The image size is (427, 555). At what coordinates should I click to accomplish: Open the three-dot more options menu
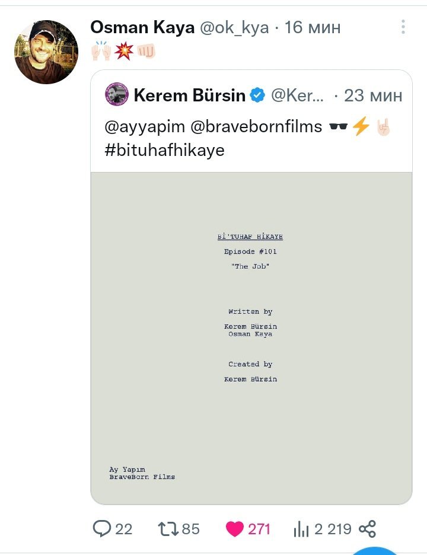403,27
